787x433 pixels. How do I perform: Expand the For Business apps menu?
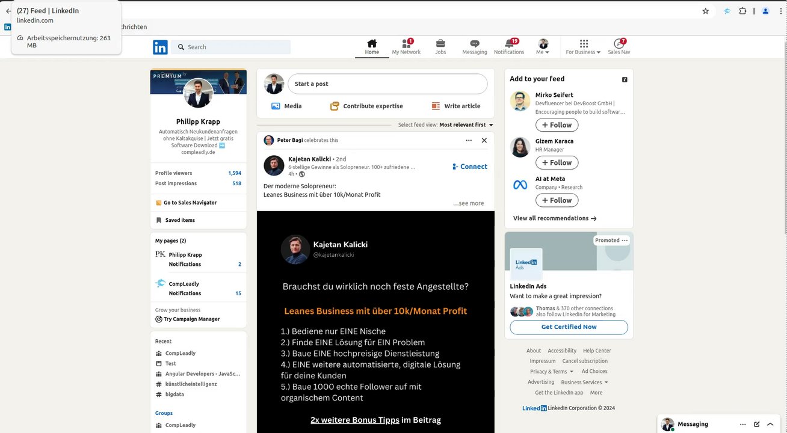click(x=583, y=47)
